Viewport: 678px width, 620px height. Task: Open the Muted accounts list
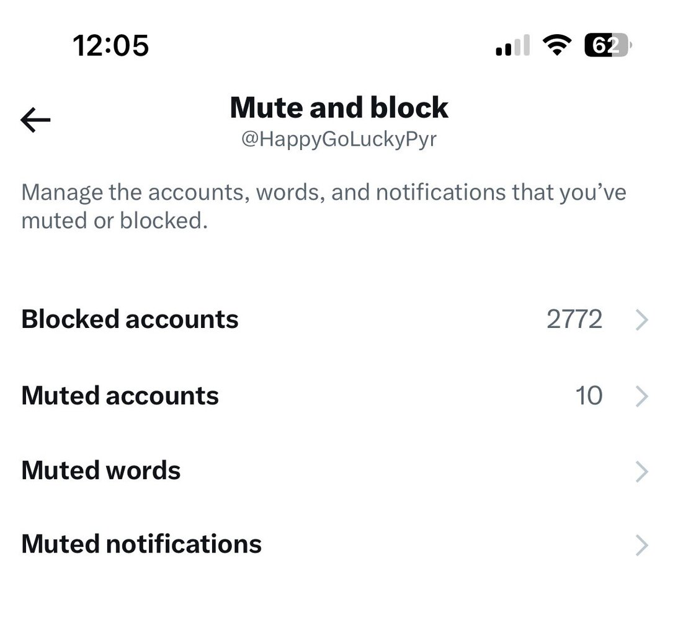coord(120,396)
